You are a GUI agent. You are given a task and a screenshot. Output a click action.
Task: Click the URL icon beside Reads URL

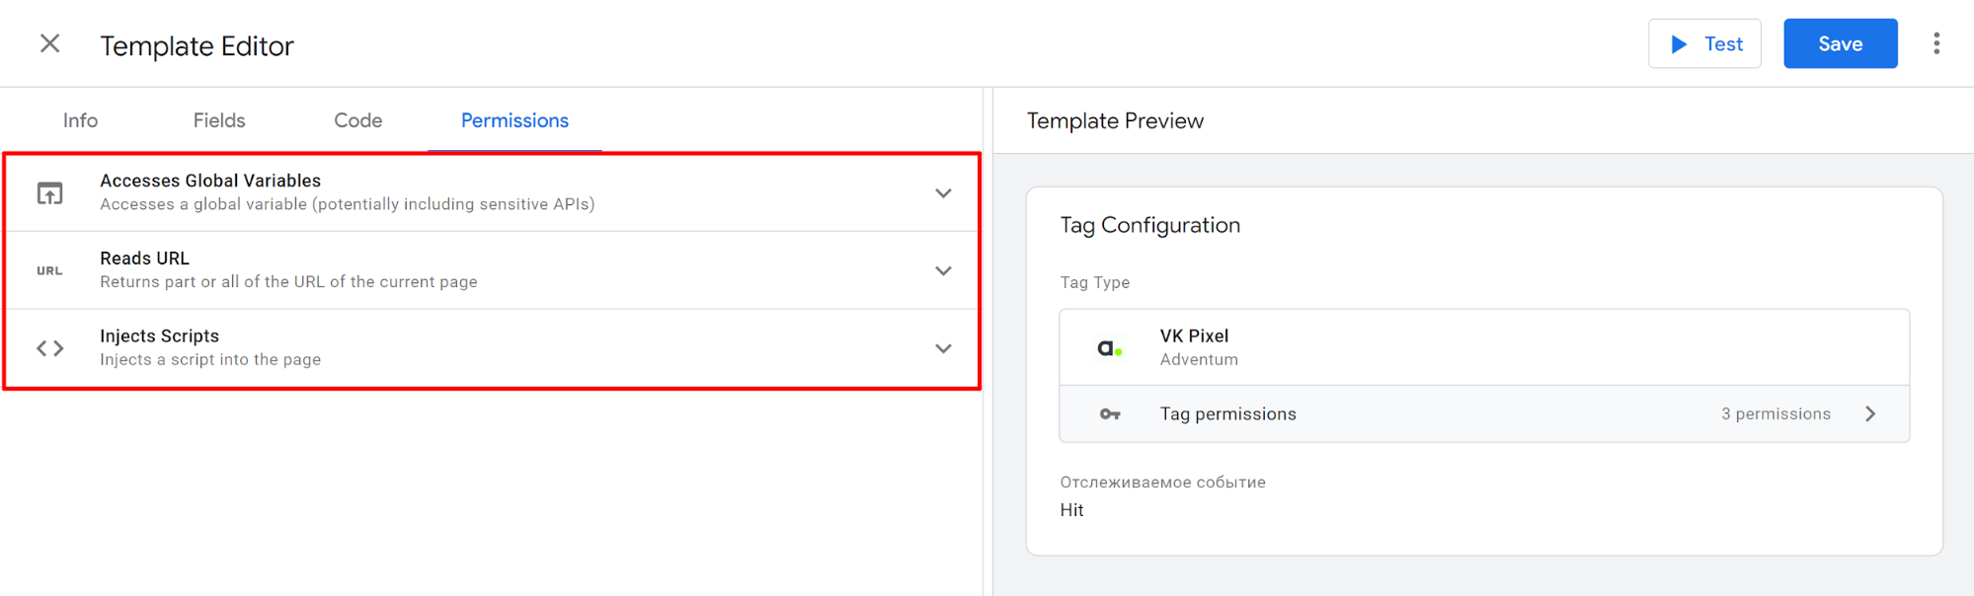[x=49, y=271]
